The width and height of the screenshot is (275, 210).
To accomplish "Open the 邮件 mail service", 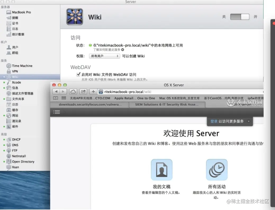I will coord(12,127).
